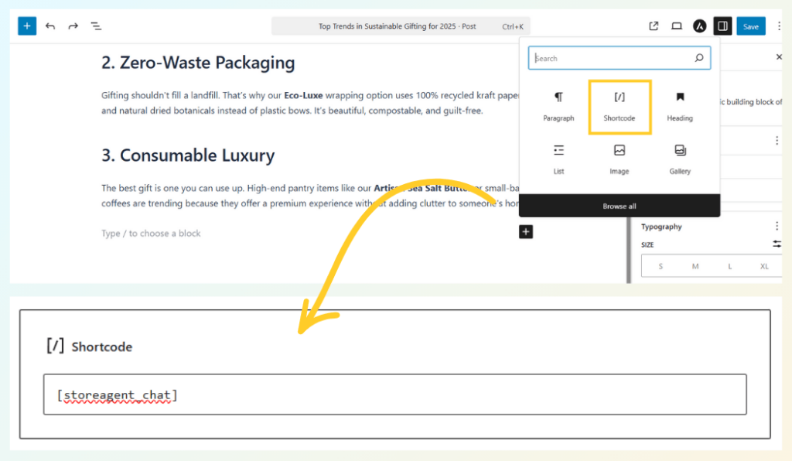Open desktop preview options
Screen dimensions: 792x461
[x=676, y=26]
